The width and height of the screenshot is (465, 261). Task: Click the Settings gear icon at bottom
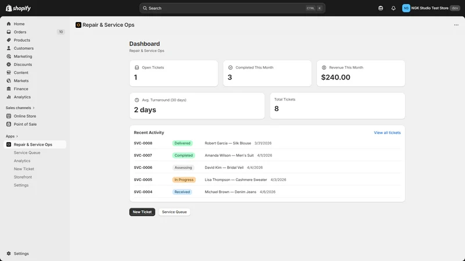[9, 253]
